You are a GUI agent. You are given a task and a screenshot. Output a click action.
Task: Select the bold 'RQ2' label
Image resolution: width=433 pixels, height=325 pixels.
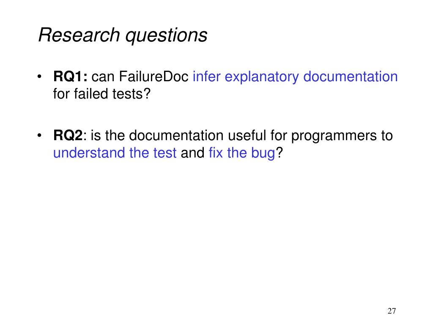point(68,135)
